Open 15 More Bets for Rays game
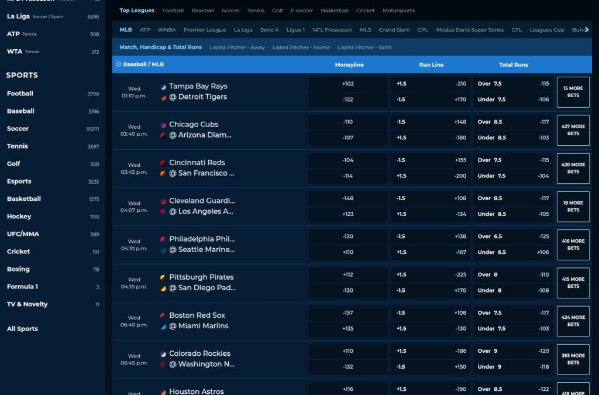599x395 pixels. 573,92
